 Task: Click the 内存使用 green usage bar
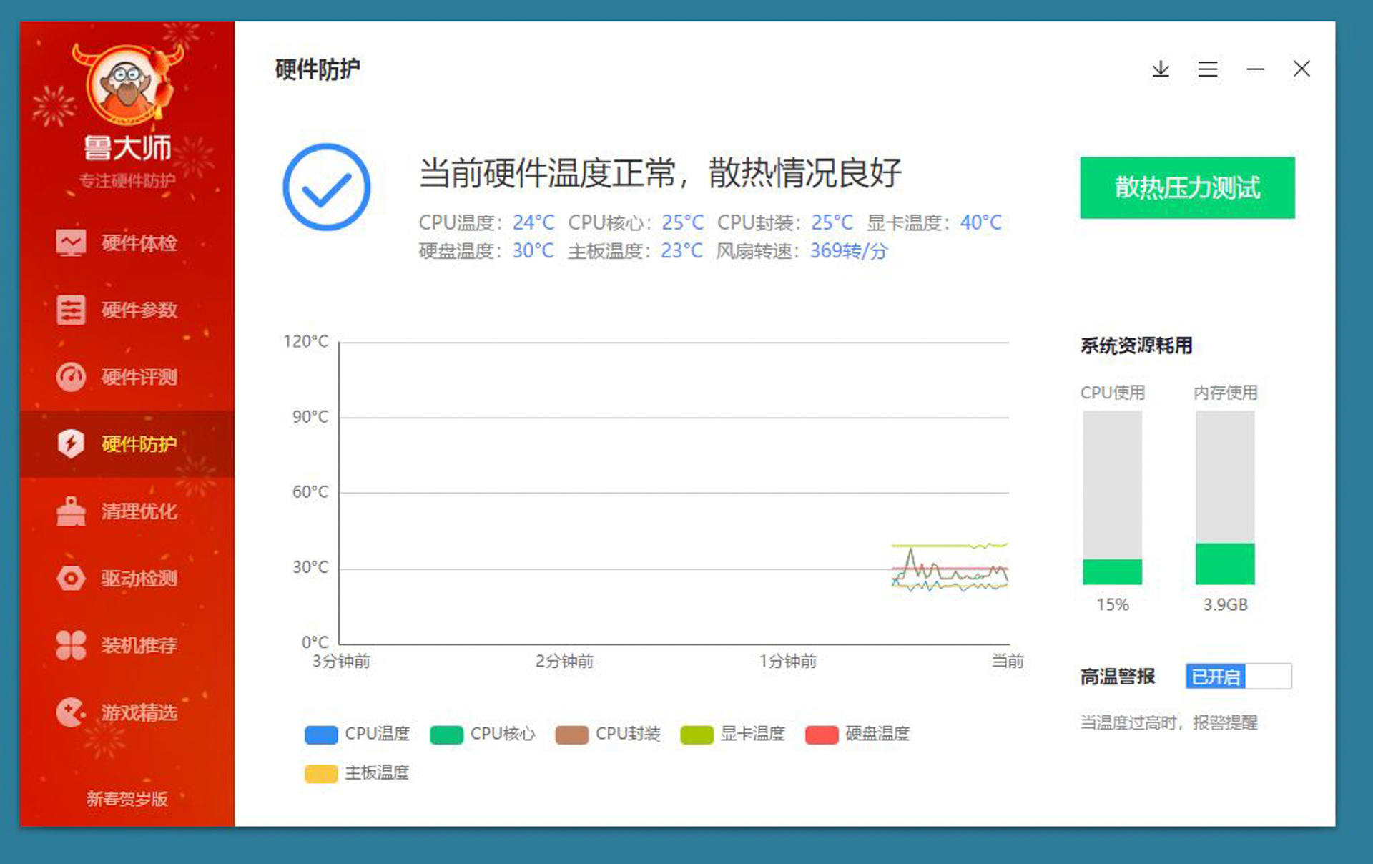(1225, 564)
